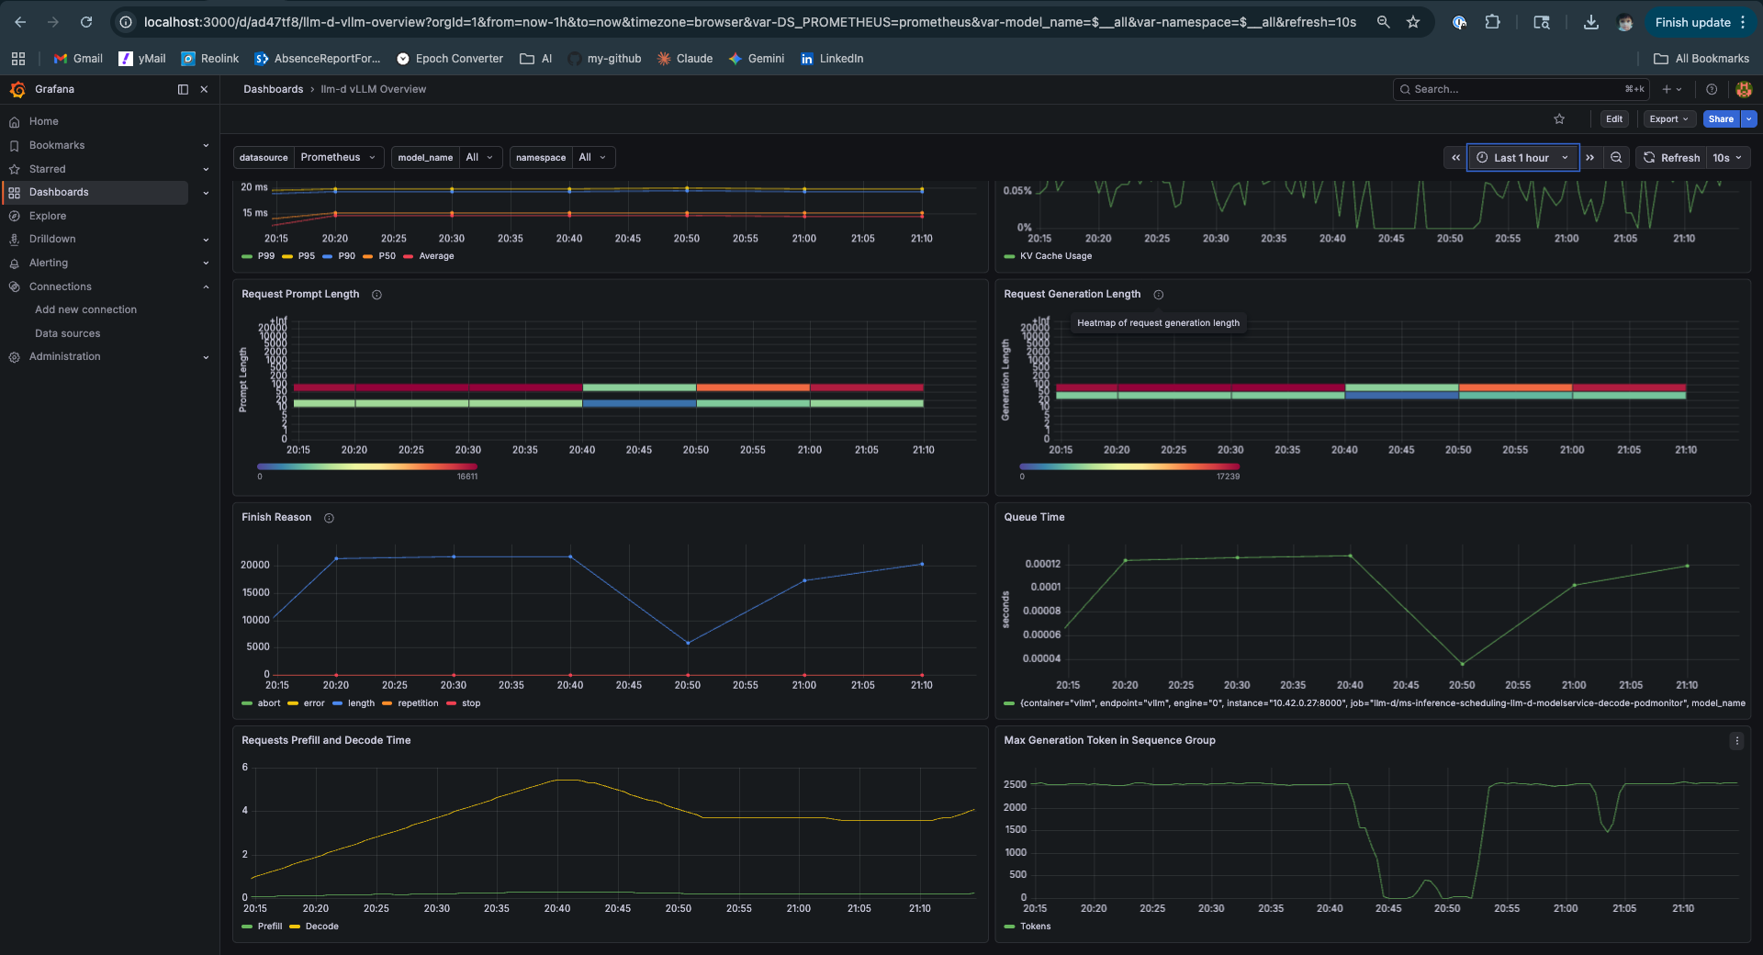
Task: Open the 10s refresh interval dropdown
Action: [x=1728, y=157]
